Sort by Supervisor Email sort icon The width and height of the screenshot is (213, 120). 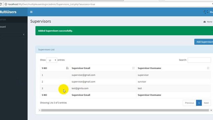(133, 68)
